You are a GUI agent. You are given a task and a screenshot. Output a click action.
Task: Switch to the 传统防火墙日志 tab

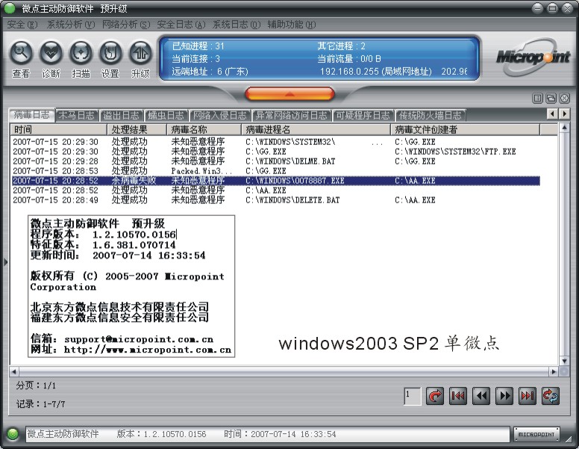click(x=431, y=115)
